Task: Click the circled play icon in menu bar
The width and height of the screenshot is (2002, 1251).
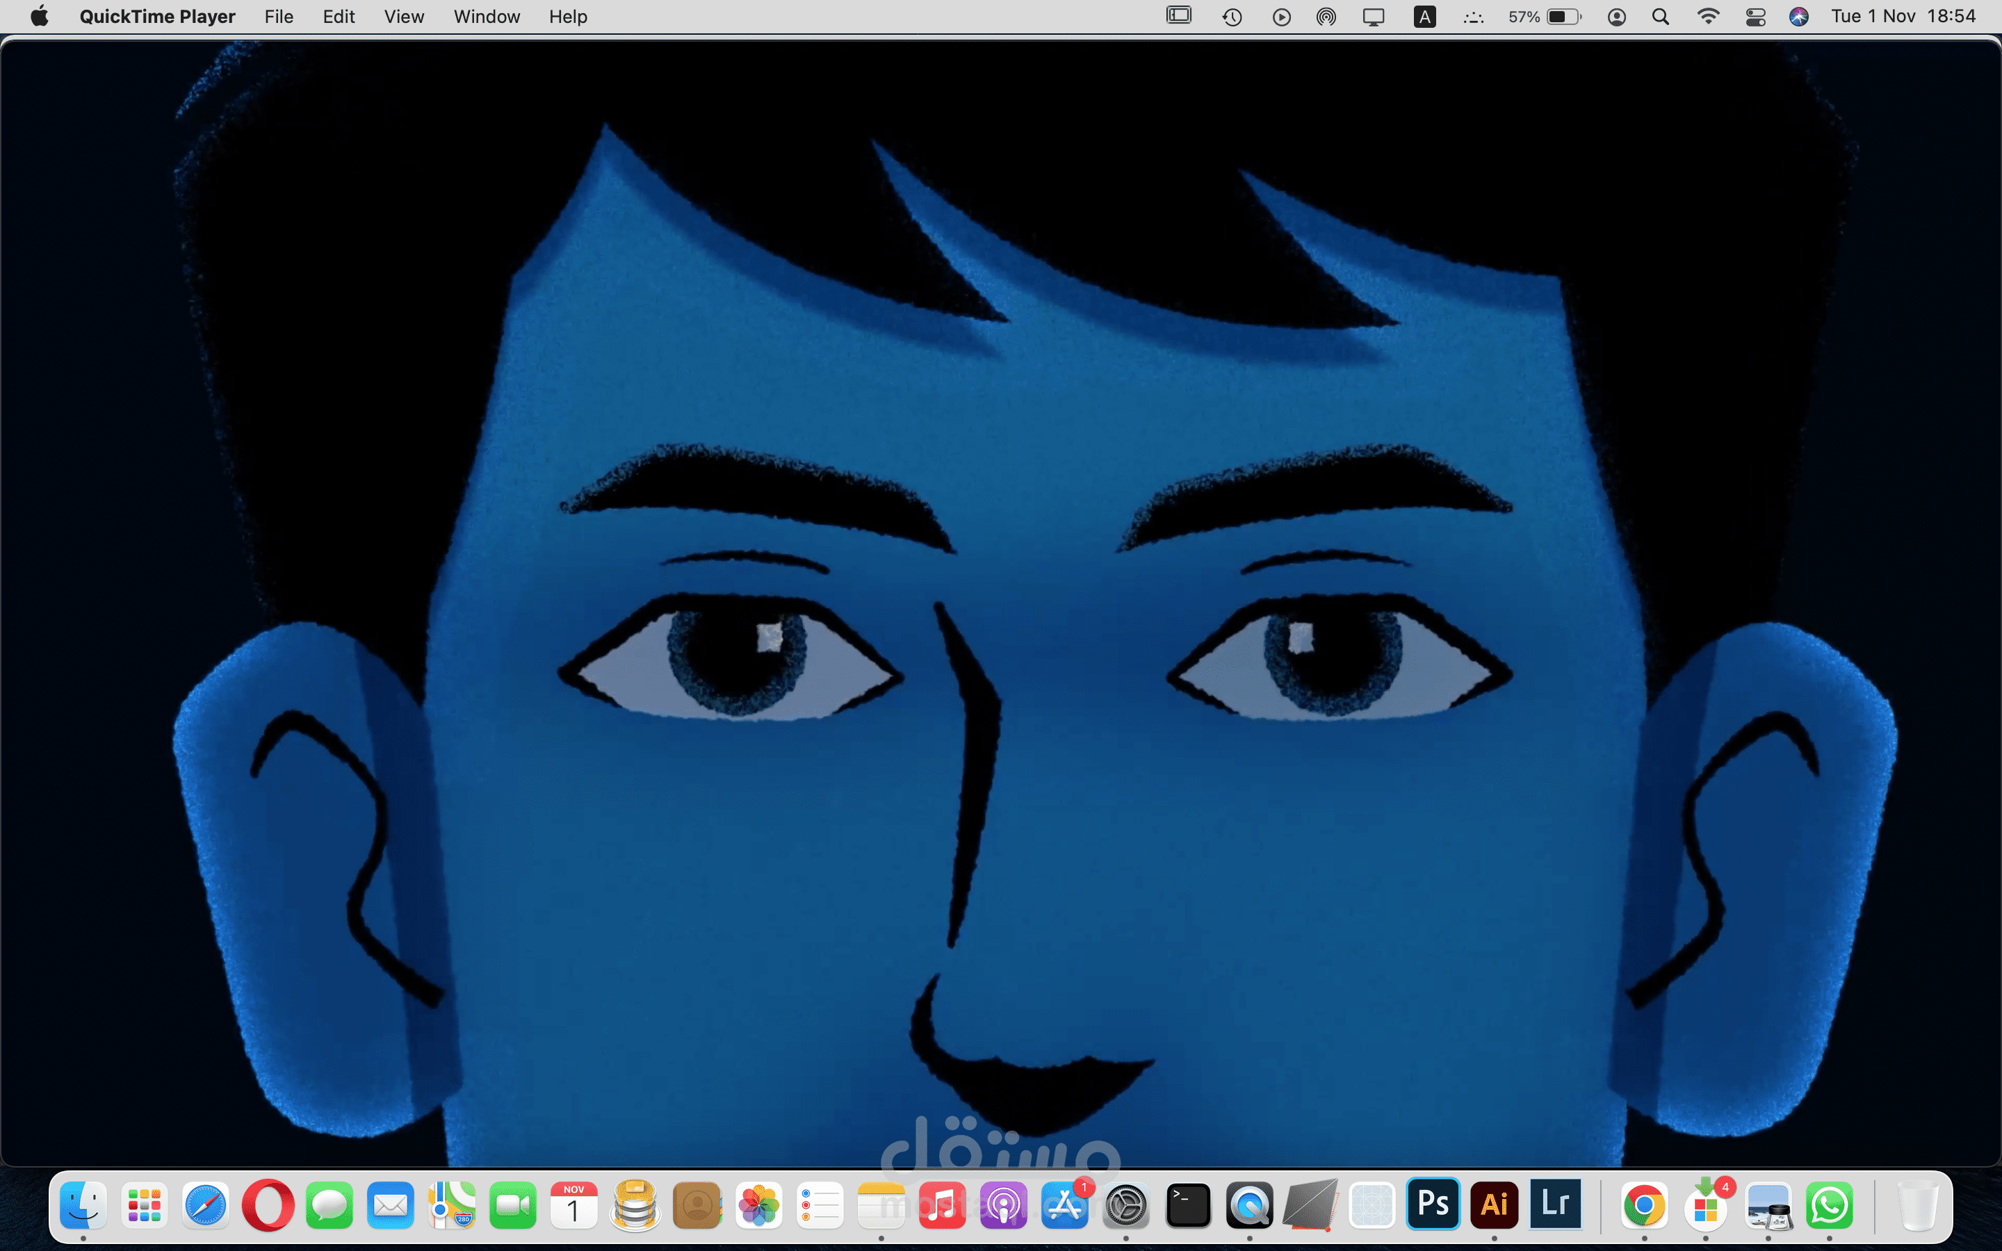Action: tap(1281, 17)
